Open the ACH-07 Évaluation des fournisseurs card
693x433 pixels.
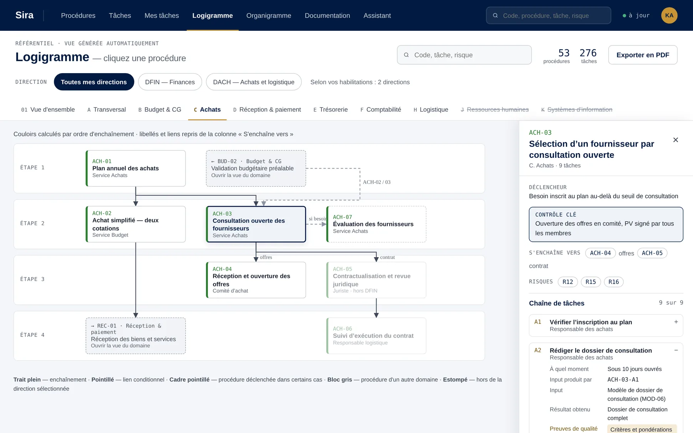coord(376,224)
